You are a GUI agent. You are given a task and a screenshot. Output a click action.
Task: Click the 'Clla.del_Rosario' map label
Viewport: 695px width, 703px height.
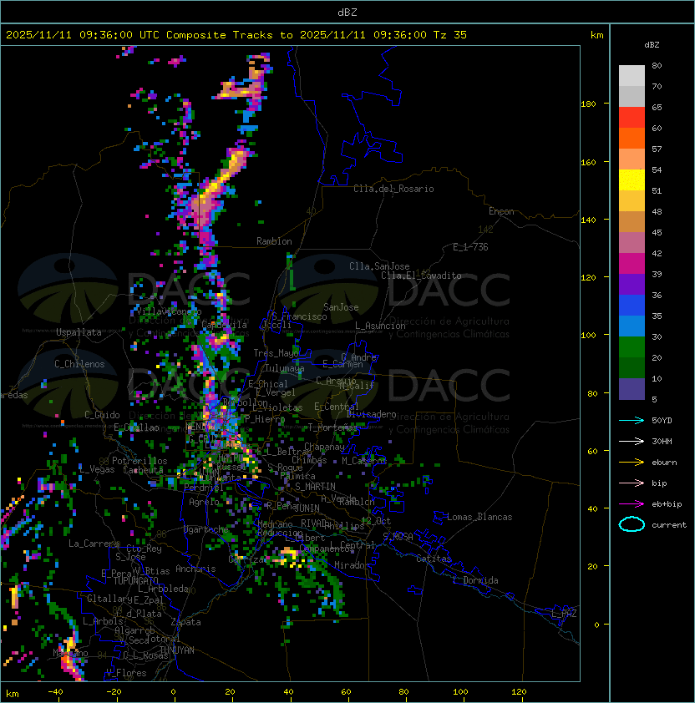393,189
